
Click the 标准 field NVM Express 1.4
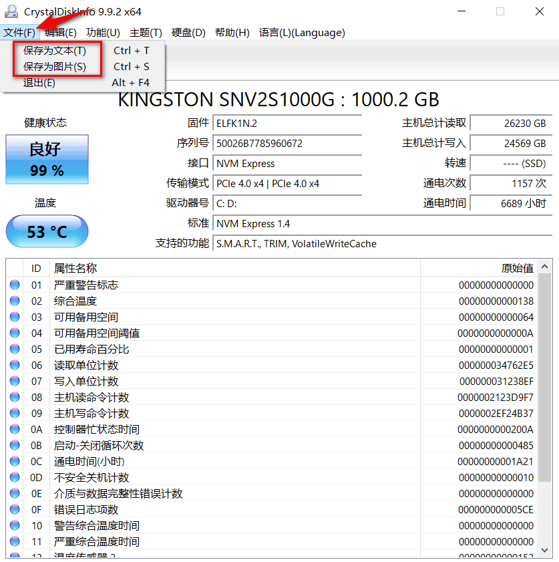pos(383,224)
